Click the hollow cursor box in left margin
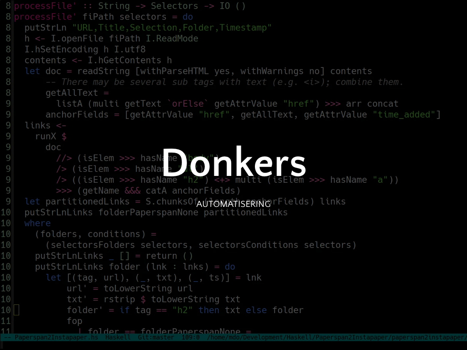This screenshot has height=350, width=467. (x=16, y=310)
